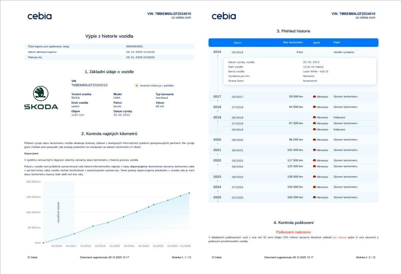Click the German flag in the 02/2025 row

[314, 198]
